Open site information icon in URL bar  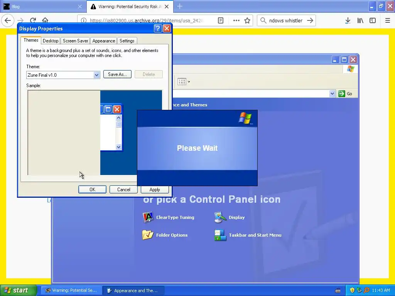84,20
